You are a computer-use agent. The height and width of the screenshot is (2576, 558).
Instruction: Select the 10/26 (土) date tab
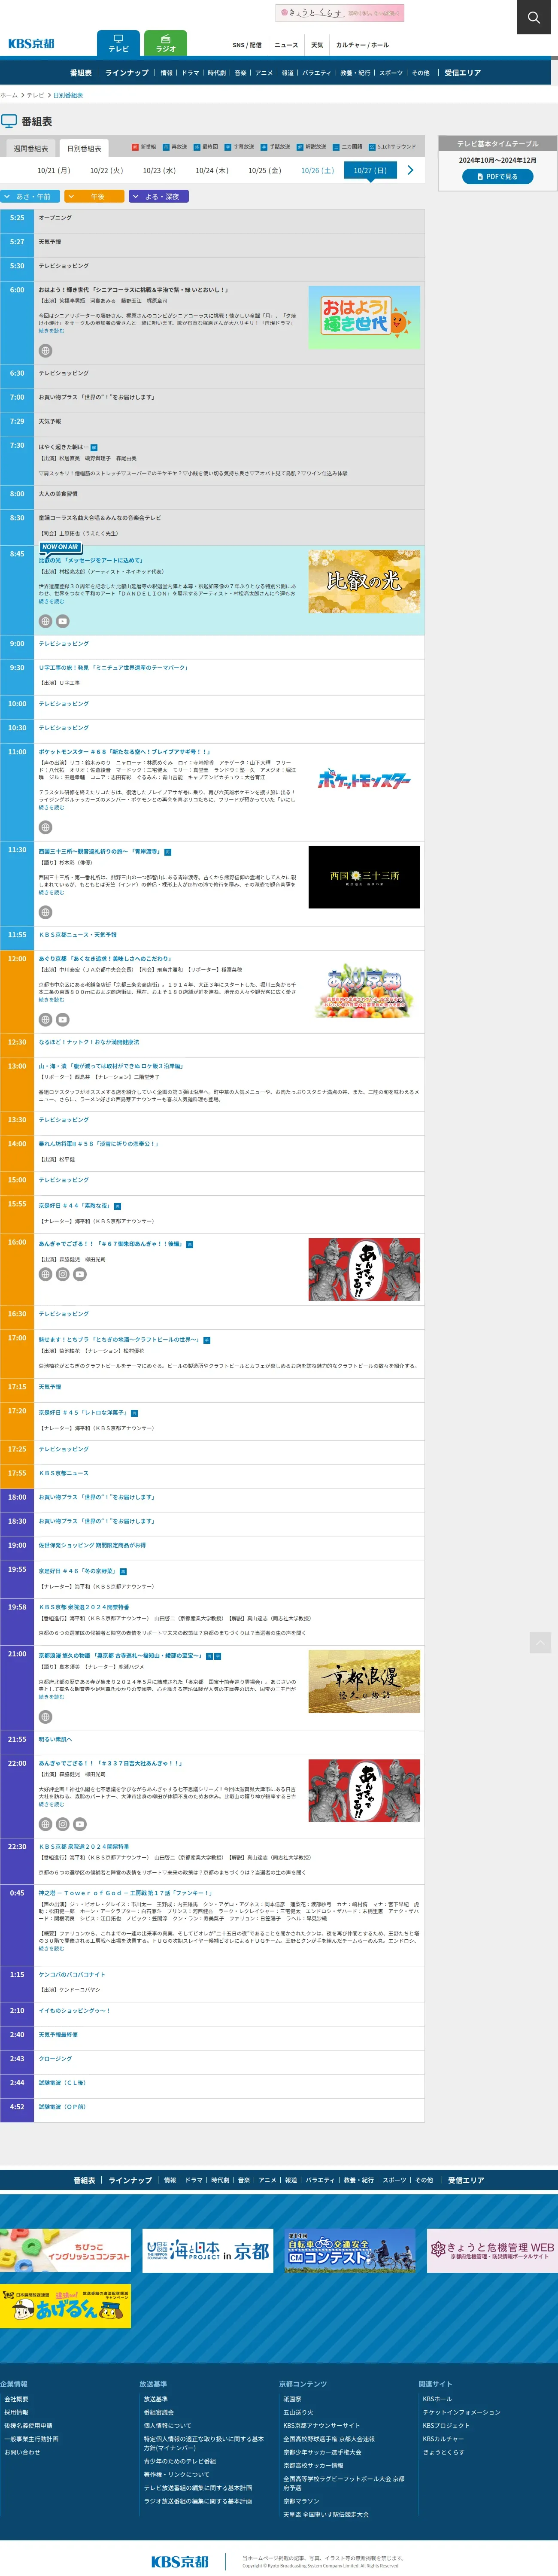[317, 171]
